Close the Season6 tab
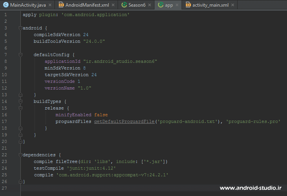The height and width of the screenshot is (196, 287). [x=149, y=5]
